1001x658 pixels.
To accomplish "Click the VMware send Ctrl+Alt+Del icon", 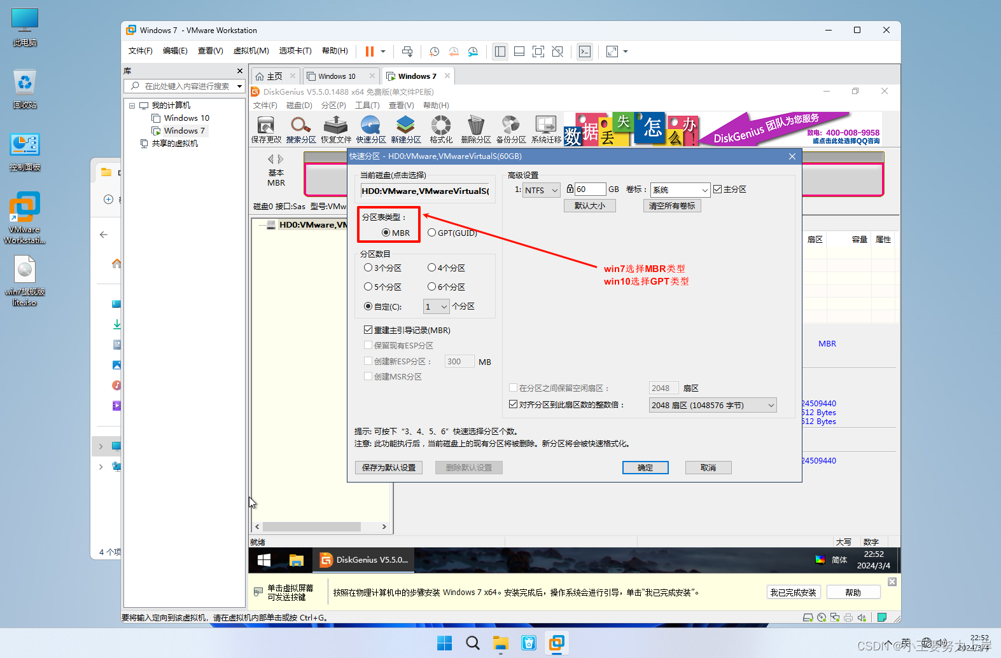I will [x=407, y=51].
